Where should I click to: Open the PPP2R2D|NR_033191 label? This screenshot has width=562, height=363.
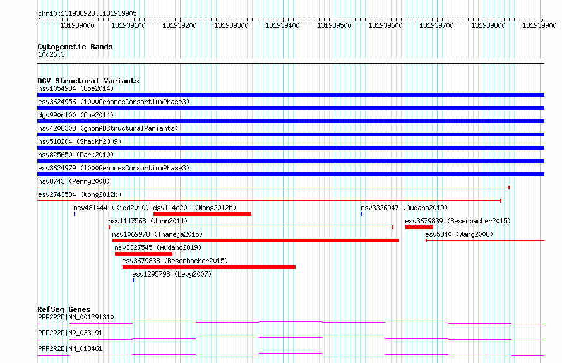click(70, 333)
